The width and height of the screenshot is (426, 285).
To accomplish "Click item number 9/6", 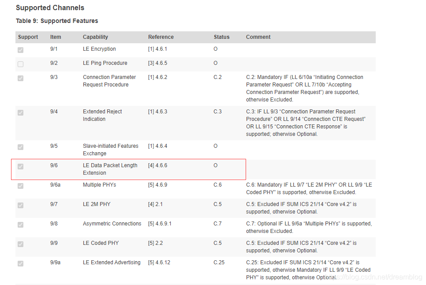I will point(54,165).
